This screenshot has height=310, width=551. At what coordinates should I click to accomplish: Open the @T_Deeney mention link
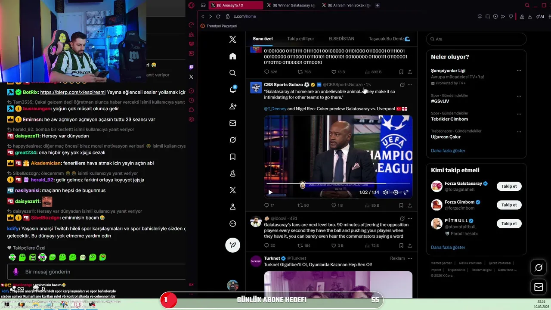(275, 109)
